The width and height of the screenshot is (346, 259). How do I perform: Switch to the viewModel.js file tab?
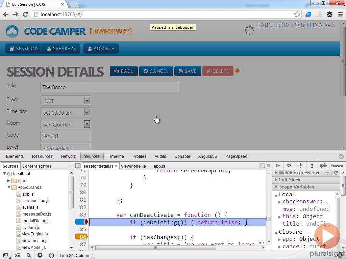point(133,166)
